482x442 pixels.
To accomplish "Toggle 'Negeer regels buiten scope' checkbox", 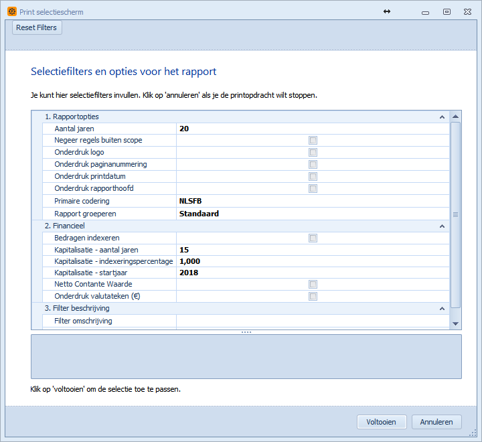I will [313, 141].
